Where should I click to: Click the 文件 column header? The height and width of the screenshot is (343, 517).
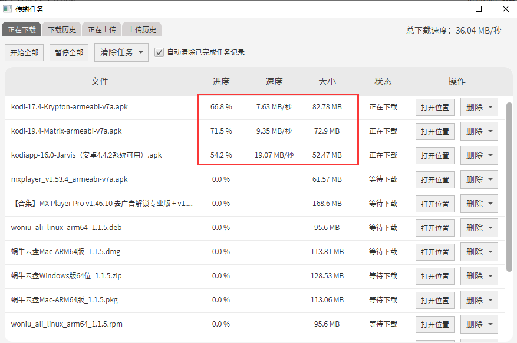[x=100, y=81]
